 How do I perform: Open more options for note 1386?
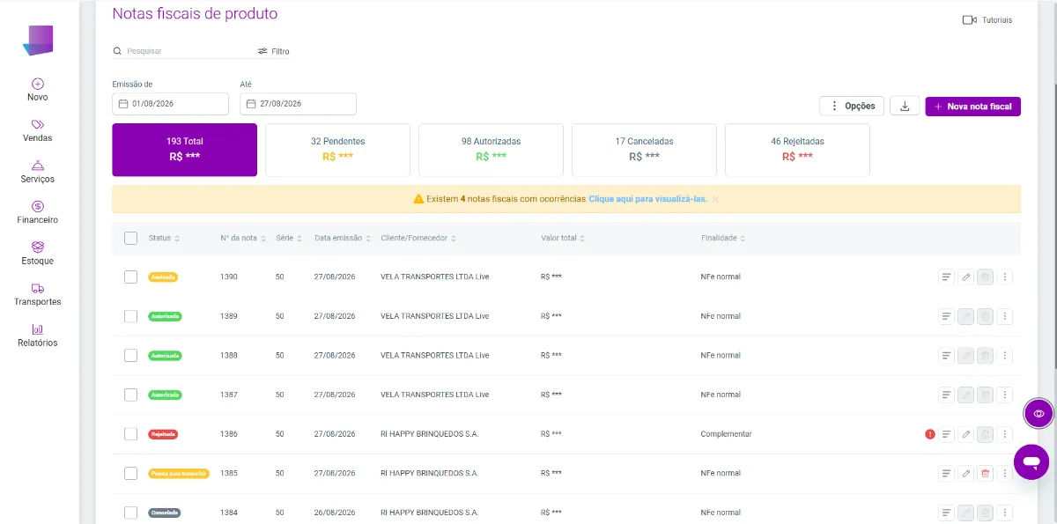coord(1006,434)
